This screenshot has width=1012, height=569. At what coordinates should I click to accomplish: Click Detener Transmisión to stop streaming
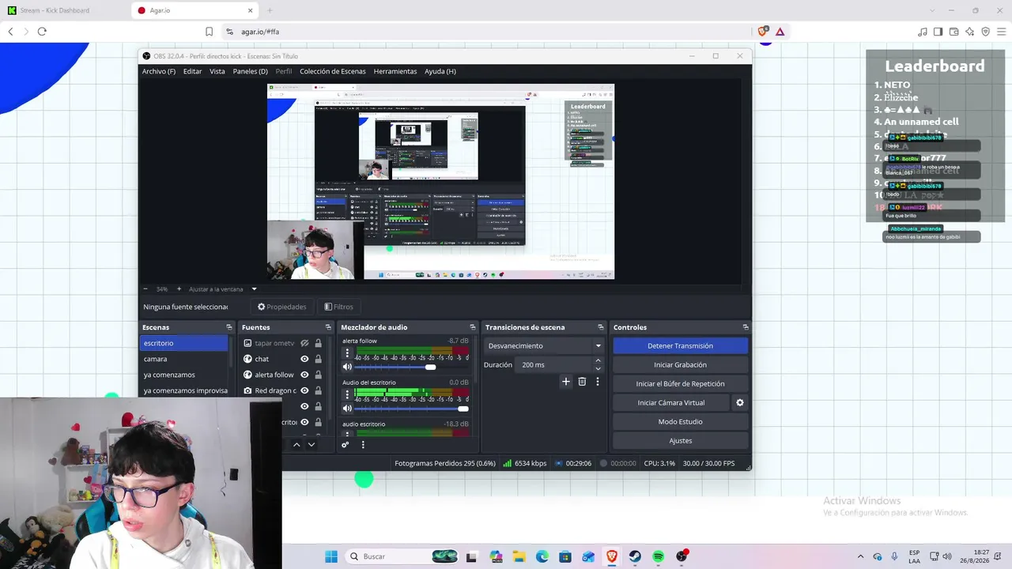pyautogui.click(x=680, y=345)
